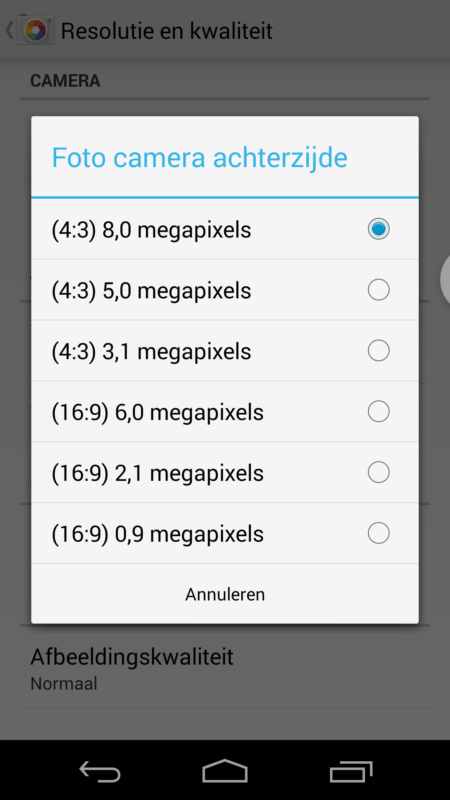Tap the Foto camera achterzijde dialog title

click(200, 157)
